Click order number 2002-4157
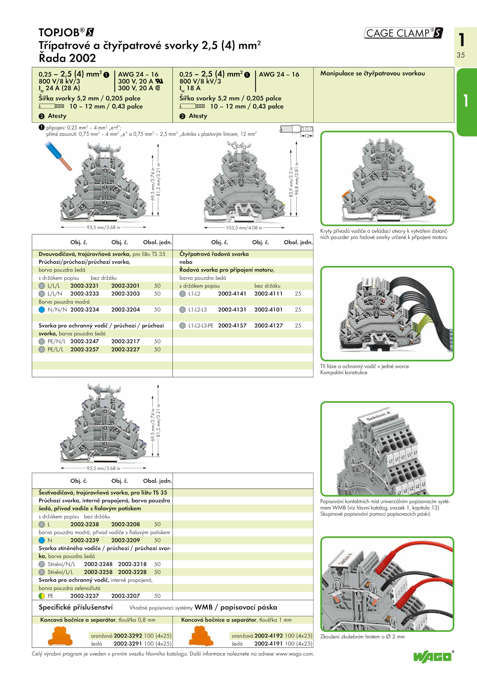The image size is (477, 675). click(232, 326)
